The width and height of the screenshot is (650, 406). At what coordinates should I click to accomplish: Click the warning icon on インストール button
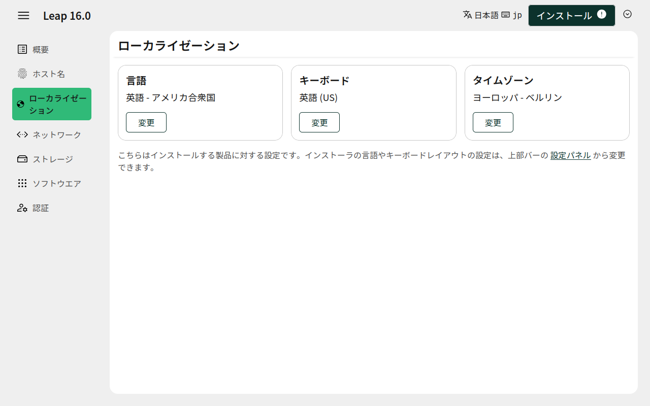[x=602, y=14]
